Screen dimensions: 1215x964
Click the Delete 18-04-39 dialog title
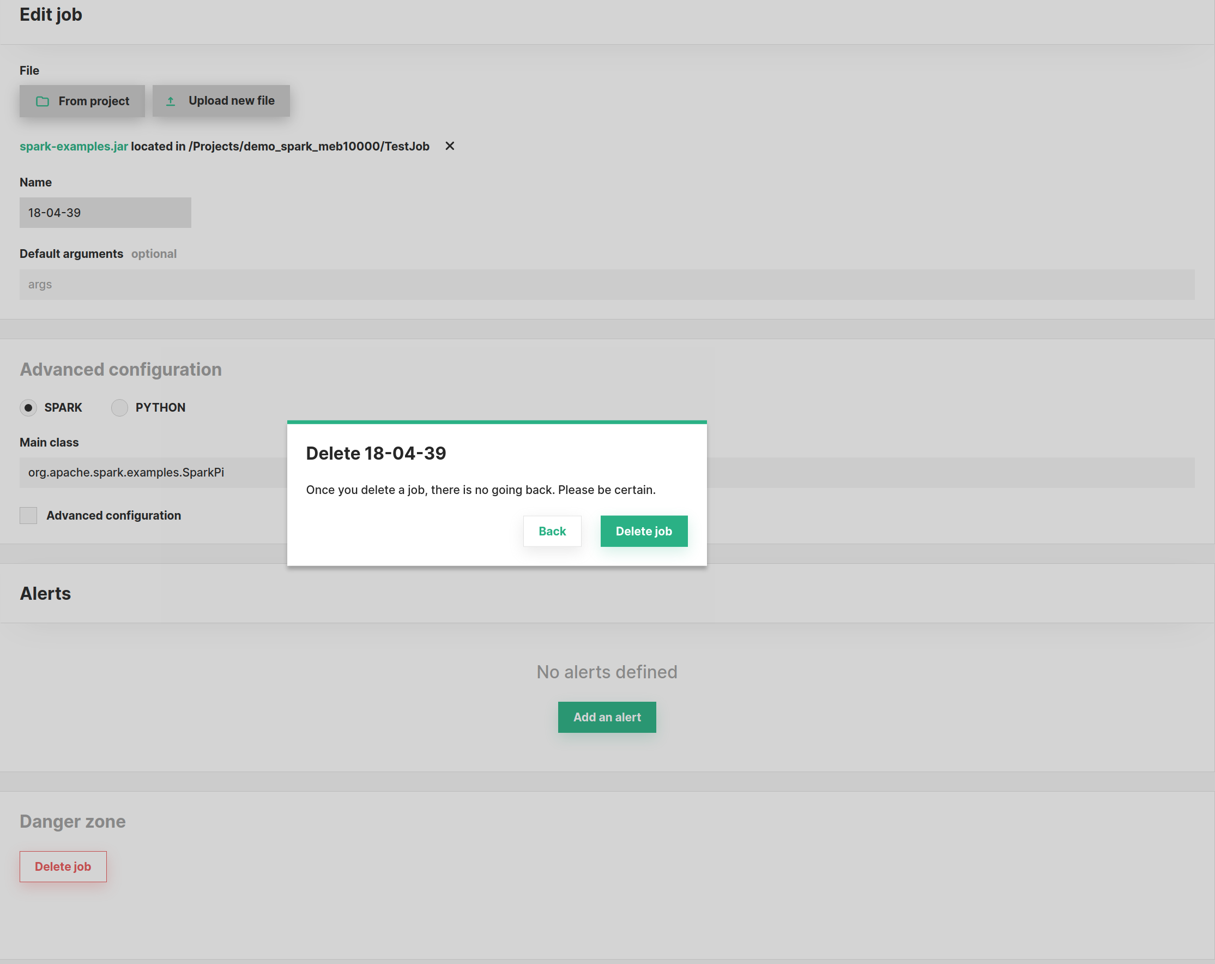click(x=376, y=453)
